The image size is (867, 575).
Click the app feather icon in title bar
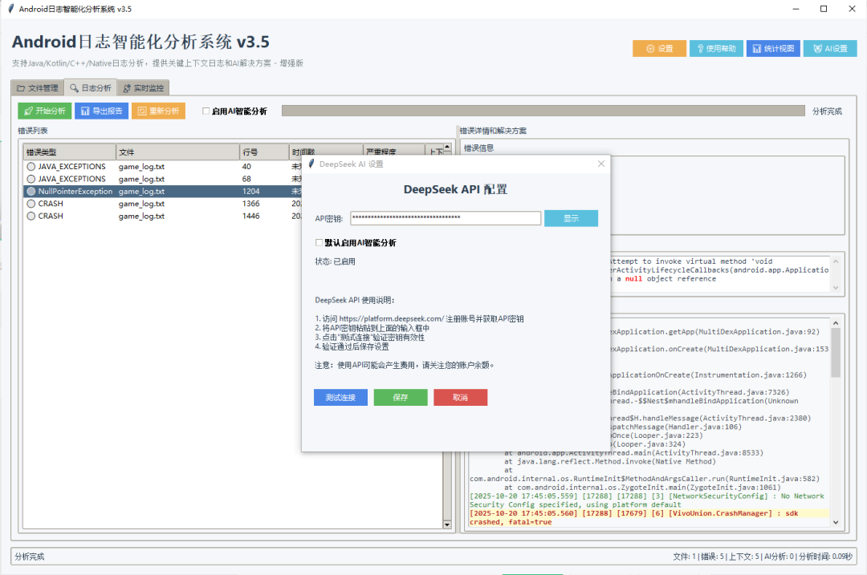point(10,9)
